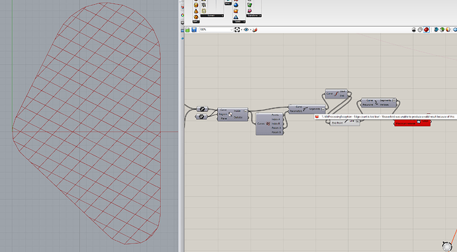Screen dimensions: 457x252
Task: Expand the Extract panel dropdown bar
Action: click(x=212, y=16)
